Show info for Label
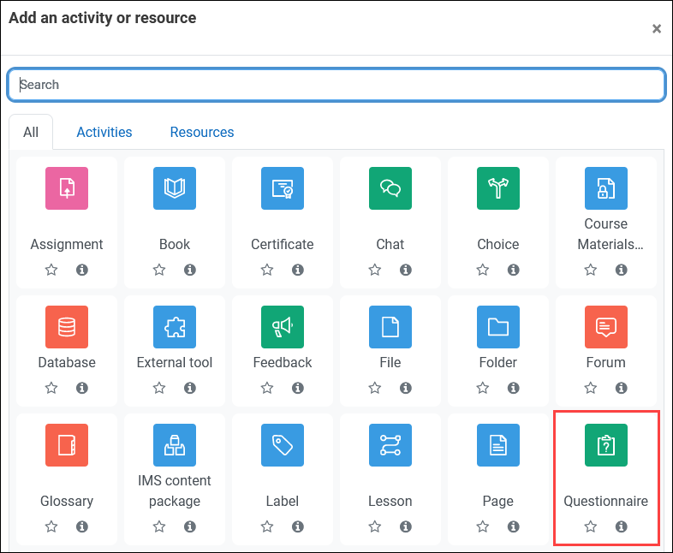Image resolution: width=673 pixels, height=553 pixels. pos(298,526)
